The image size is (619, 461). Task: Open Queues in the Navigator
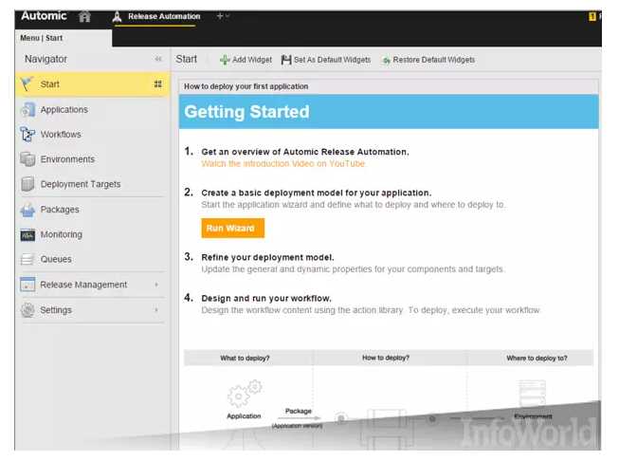coord(56,259)
